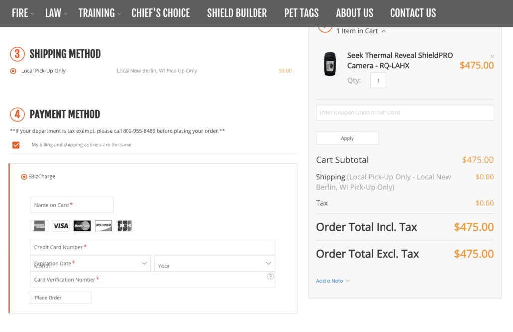Open the Chief's Choice menu item
The width and height of the screenshot is (513, 332).
161,13
